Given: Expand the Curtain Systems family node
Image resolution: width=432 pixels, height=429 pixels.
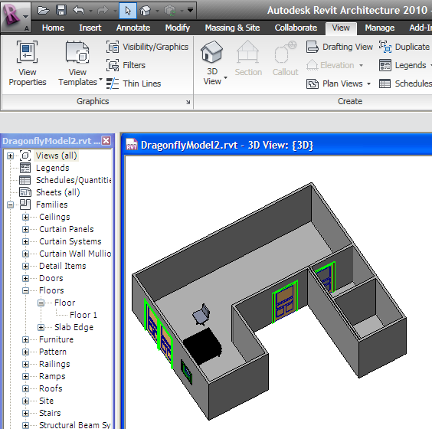Looking at the screenshot, I should pos(25,241).
